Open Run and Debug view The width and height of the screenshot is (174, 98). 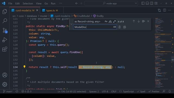(x=5, y=40)
